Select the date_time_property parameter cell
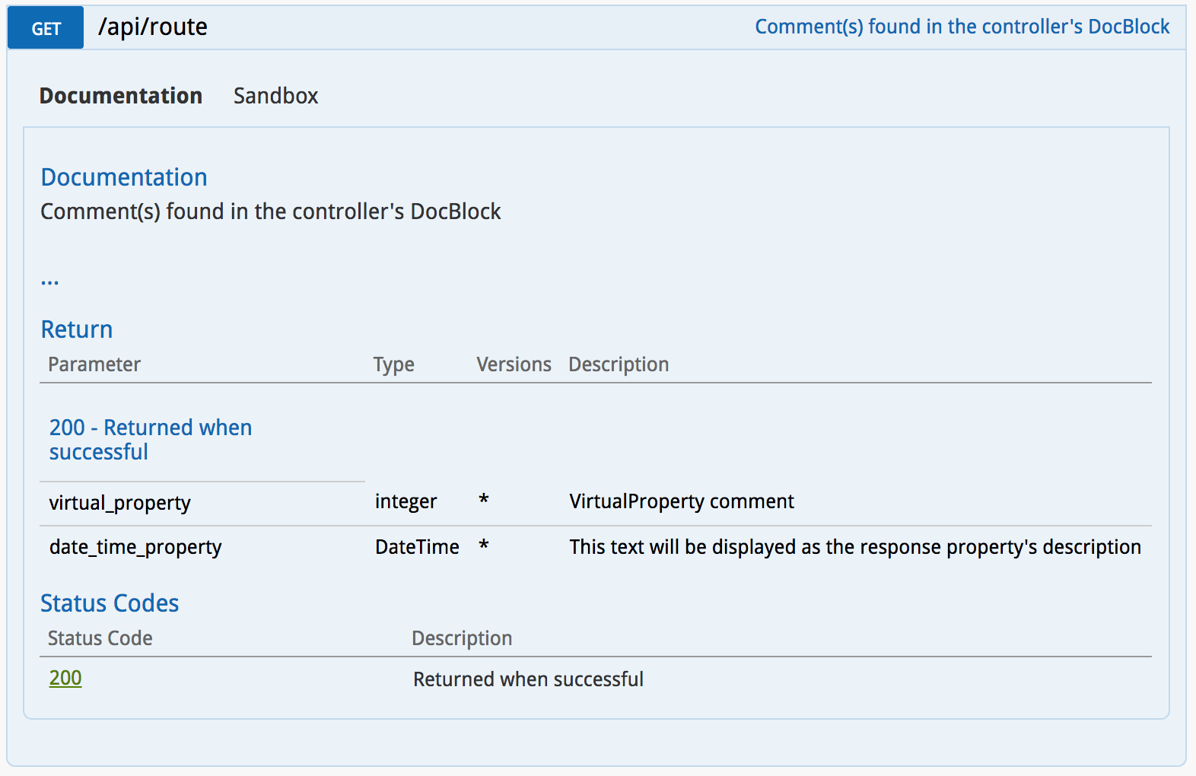This screenshot has width=1196, height=776. (135, 547)
